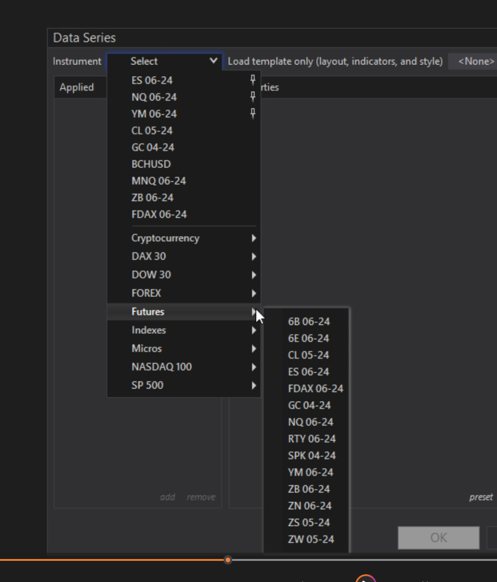This screenshot has width=497, height=582.
Task: Open the Instrument Select dropdown
Action: click(x=164, y=61)
